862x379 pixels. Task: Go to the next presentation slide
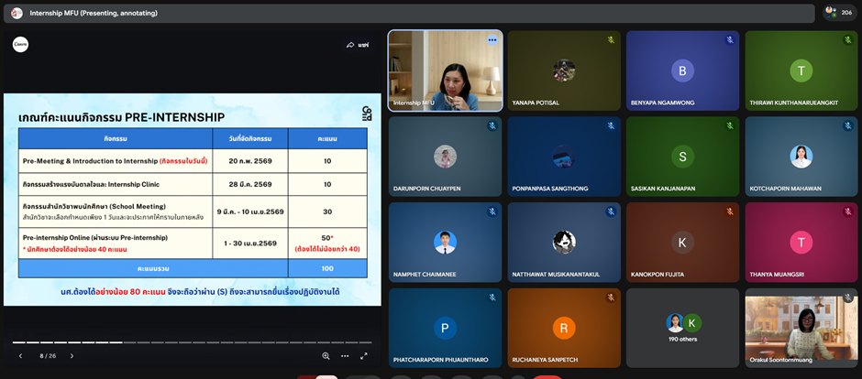coord(72,355)
